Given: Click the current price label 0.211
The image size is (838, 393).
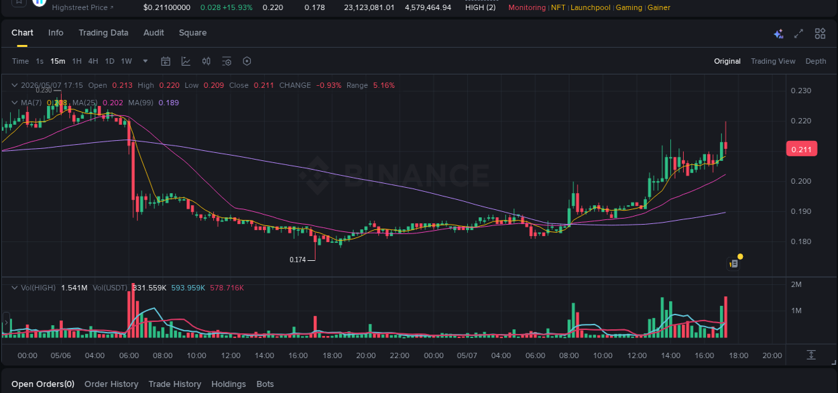Looking at the screenshot, I should tap(801, 149).
